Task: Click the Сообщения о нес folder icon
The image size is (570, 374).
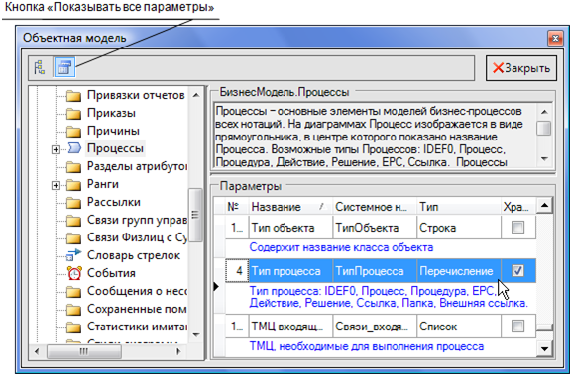Action: click(73, 291)
